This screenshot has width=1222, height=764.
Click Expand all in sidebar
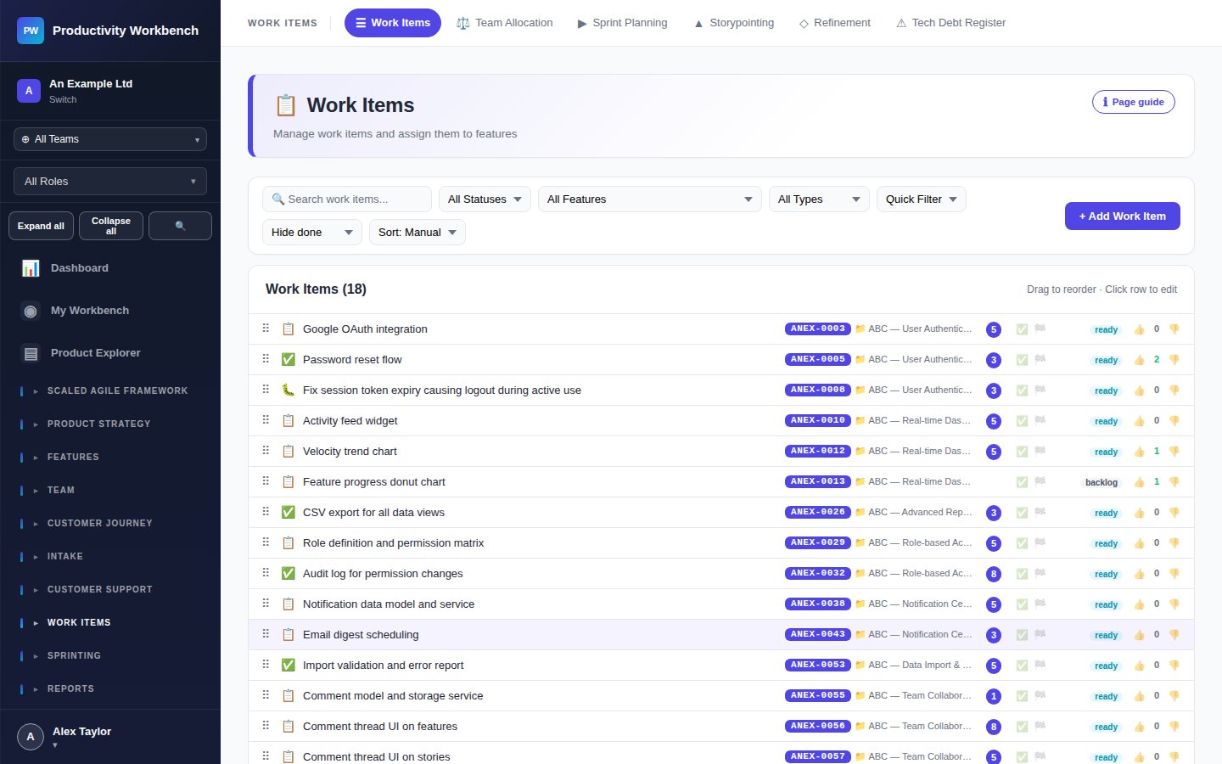41,226
